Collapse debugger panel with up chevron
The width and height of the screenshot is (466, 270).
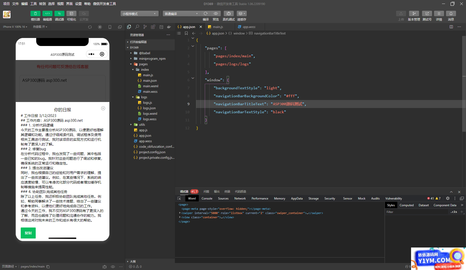click(451, 192)
